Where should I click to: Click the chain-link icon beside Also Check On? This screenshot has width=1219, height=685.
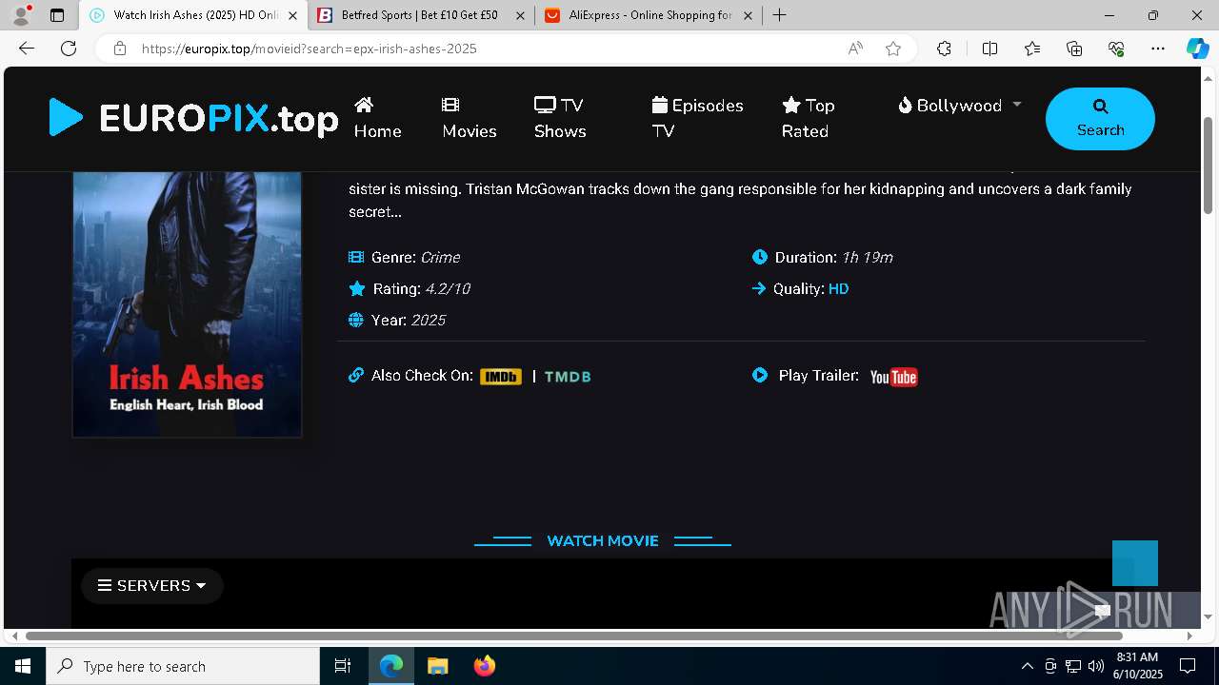(356, 375)
